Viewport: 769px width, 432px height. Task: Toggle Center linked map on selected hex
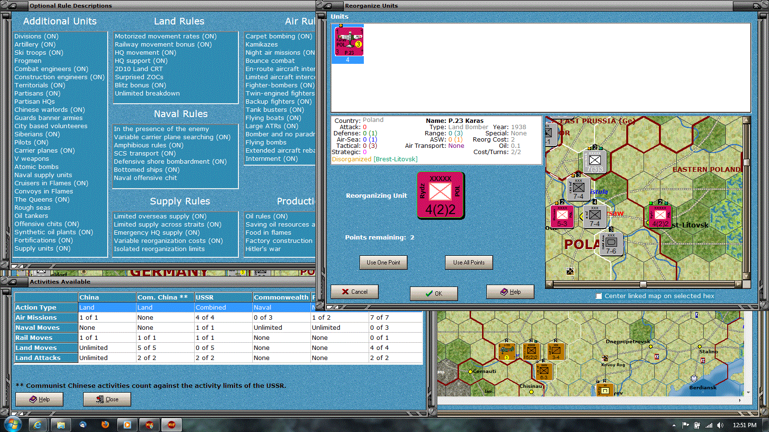point(599,296)
